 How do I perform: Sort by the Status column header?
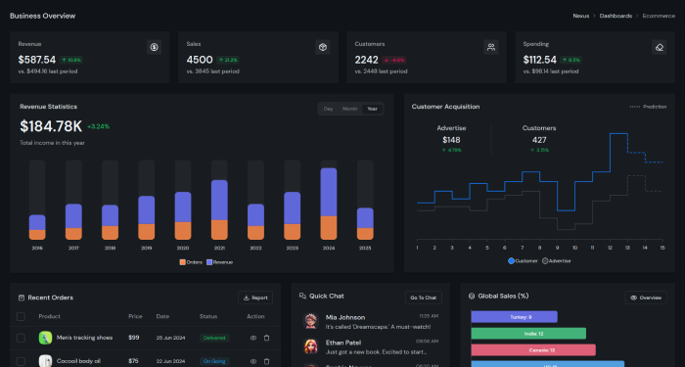tap(207, 316)
